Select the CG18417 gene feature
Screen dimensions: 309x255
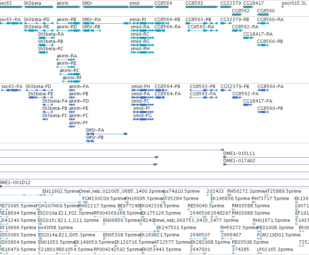point(248,7)
